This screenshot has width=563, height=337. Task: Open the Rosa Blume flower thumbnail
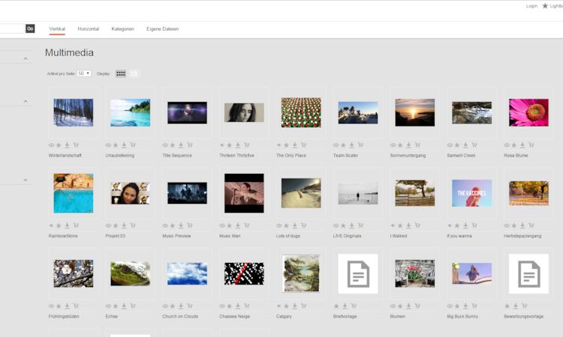point(528,112)
